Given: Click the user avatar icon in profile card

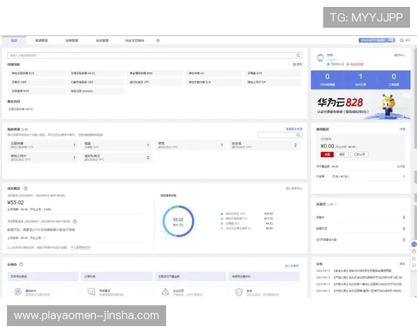Looking at the screenshot, I should click(320, 58).
